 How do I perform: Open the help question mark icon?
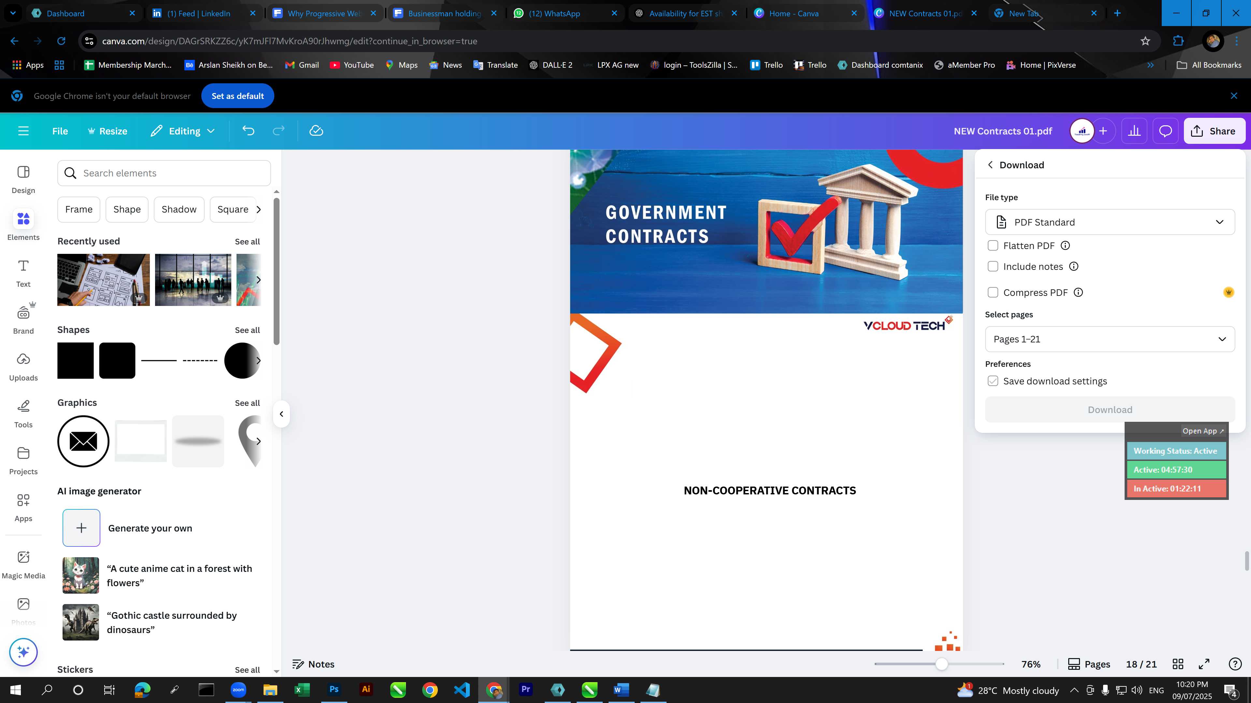tap(1234, 664)
